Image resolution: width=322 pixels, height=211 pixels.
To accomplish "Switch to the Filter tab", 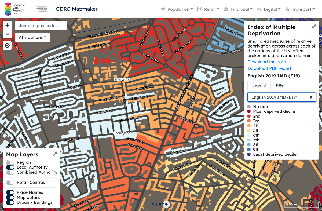I will 280,85.
